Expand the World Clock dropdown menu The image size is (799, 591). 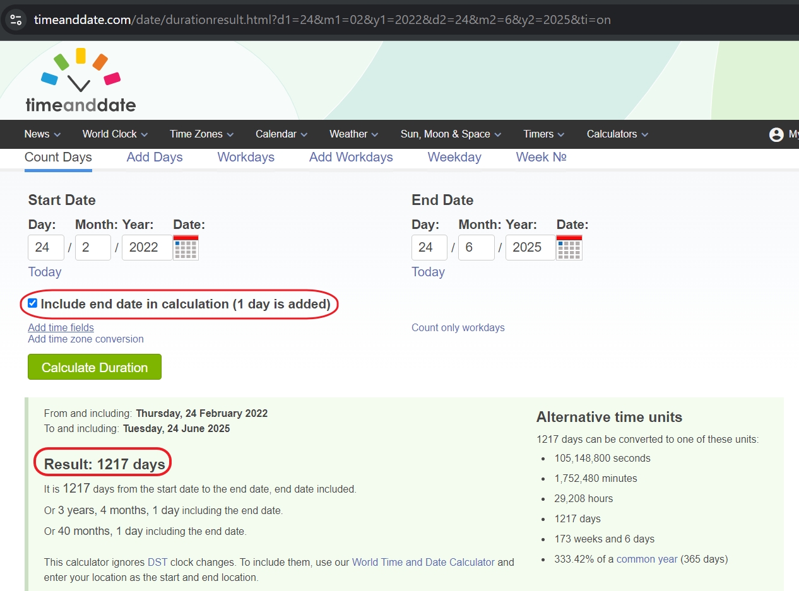point(115,134)
